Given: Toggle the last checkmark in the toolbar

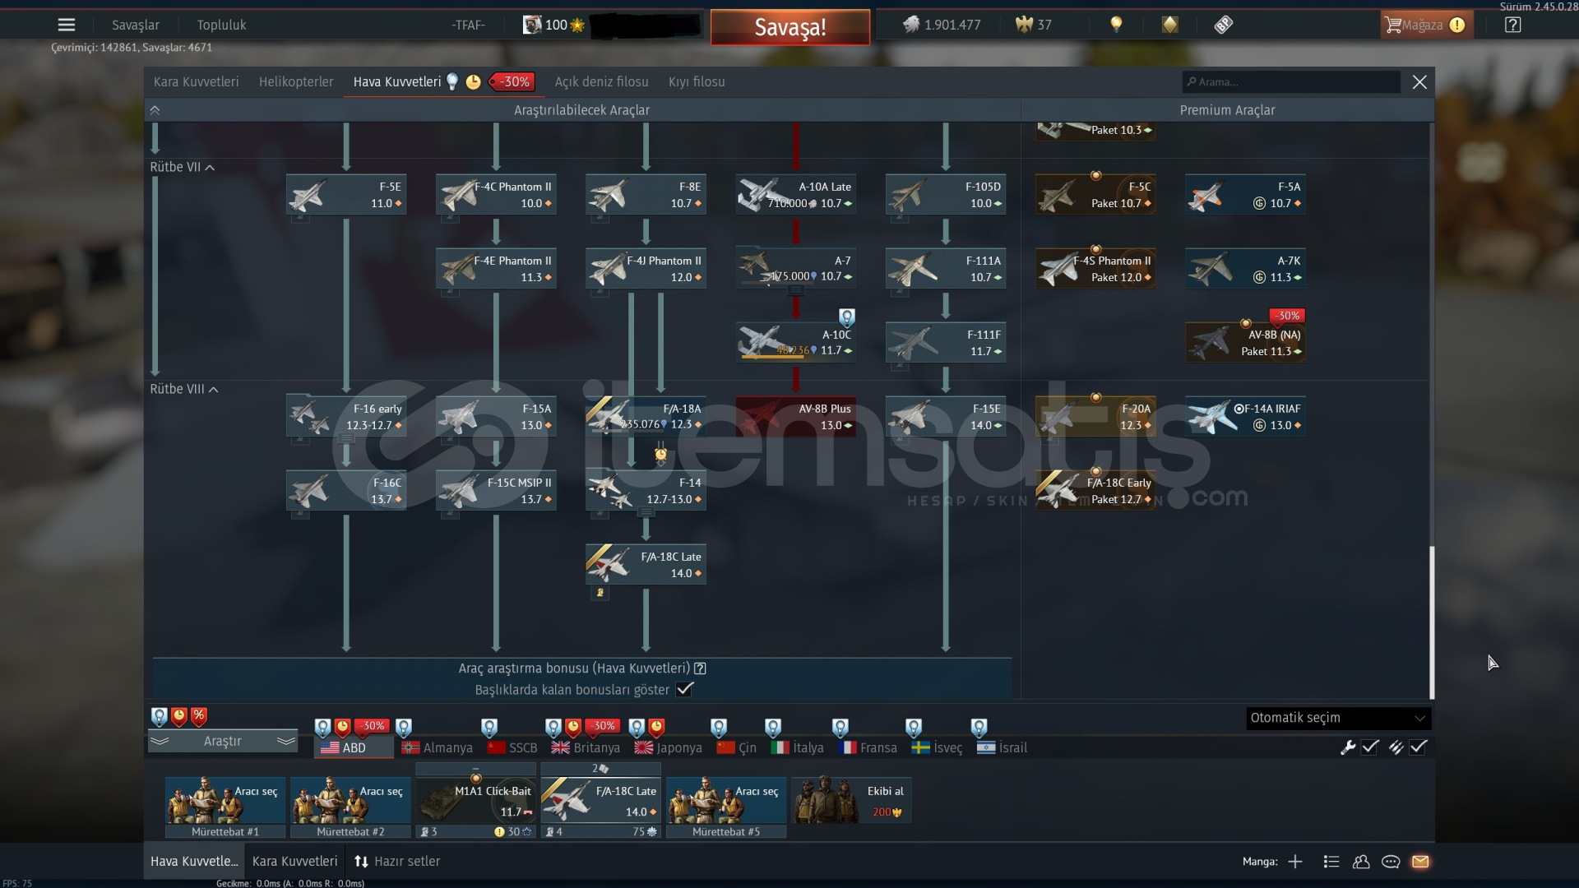Looking at the screenshot, I should [x=1419, y=747].
